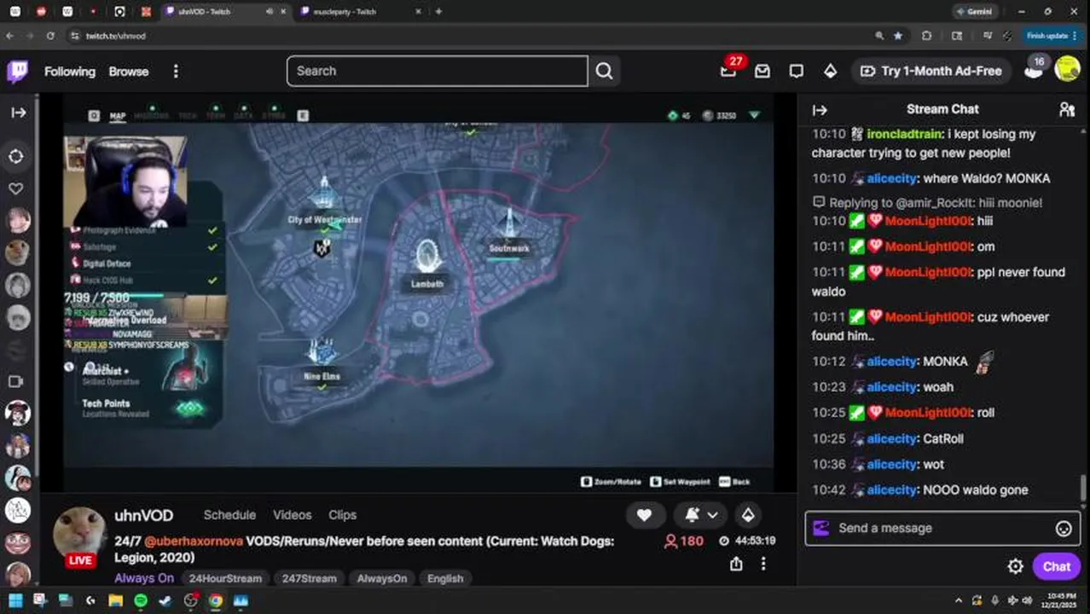Open the Videos tab of uhnVOD
1090x614 pixels.
tap(292, 515)
